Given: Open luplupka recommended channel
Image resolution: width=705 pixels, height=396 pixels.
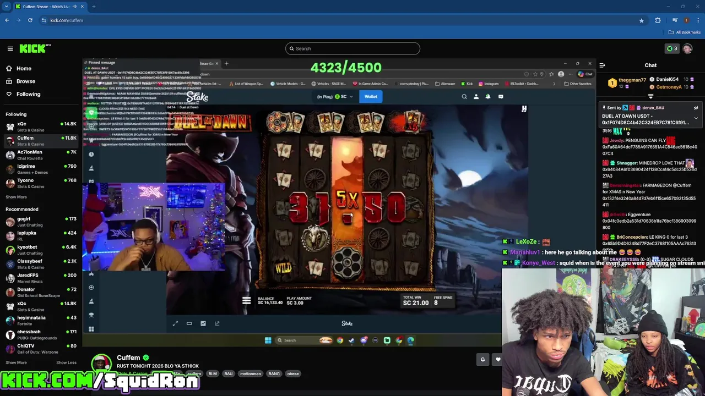Looking at the screenshot, I should coord(41,236).
